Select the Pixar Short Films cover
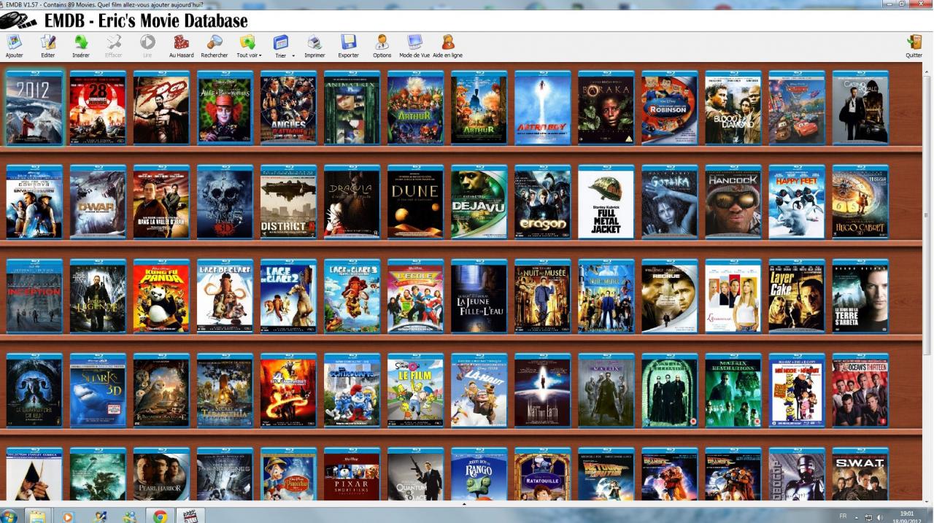 point(352,474)
